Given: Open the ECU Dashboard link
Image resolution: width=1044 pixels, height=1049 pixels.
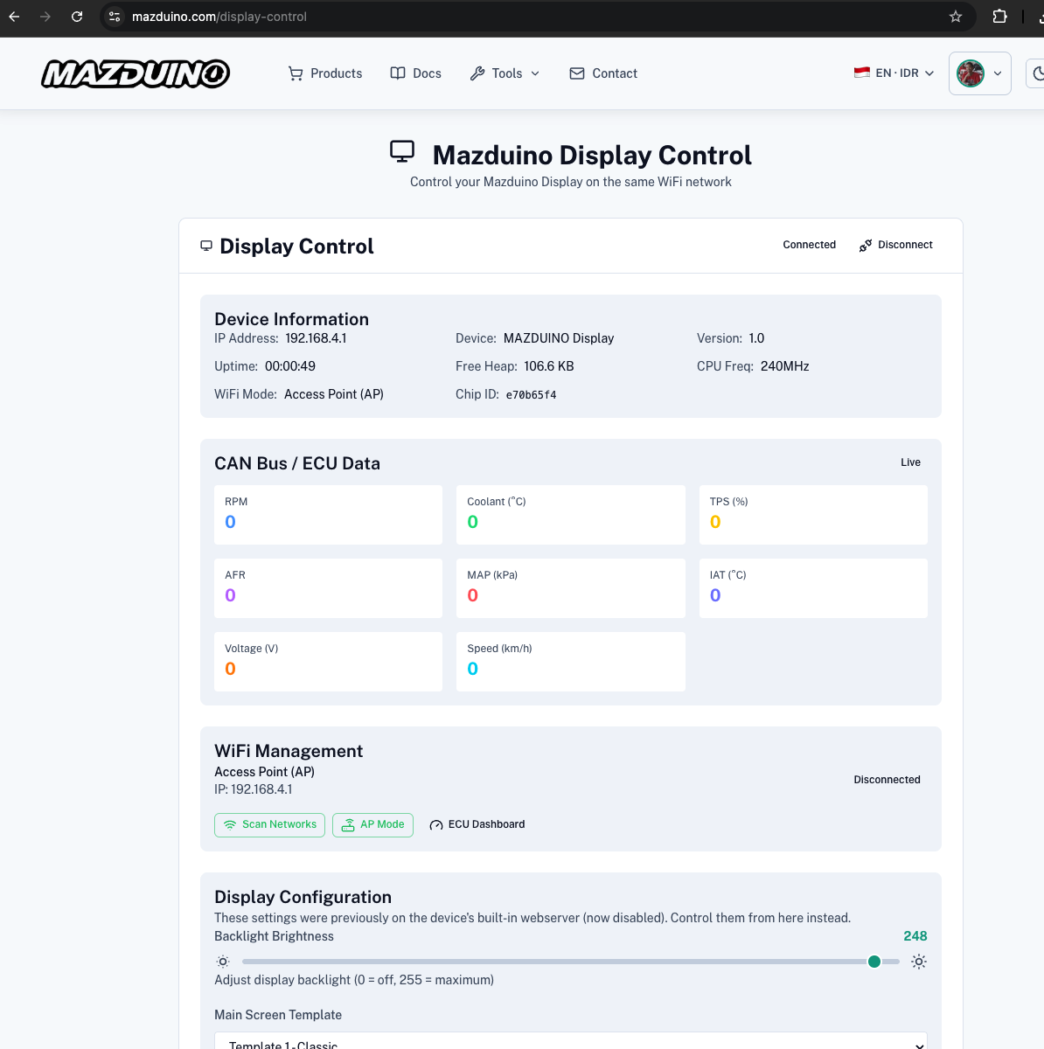Looking at the screenshot, I should pos(477,824).
